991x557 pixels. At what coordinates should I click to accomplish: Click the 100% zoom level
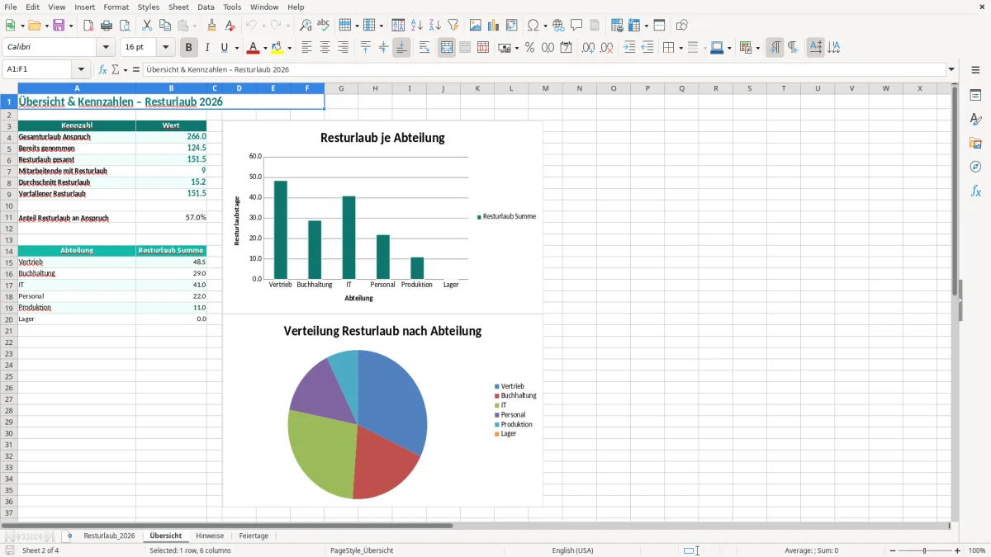coord(977,550)
